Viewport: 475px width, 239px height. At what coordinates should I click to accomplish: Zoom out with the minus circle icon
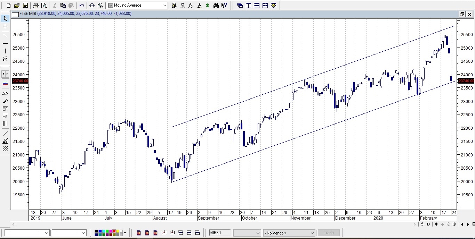(449, 224)
